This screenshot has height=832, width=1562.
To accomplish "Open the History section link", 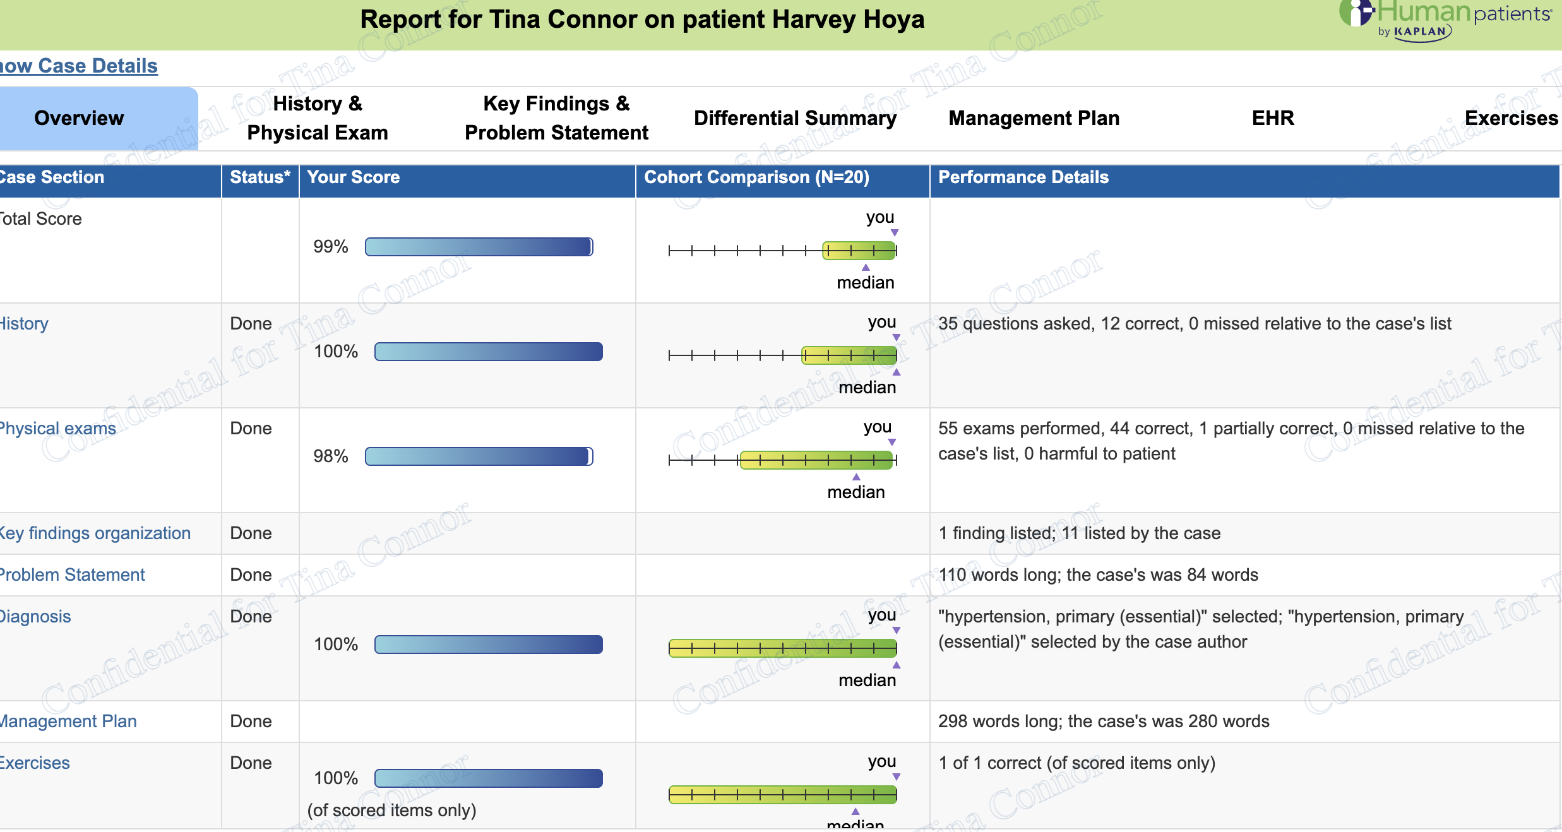I will click(x=24, y=323).
